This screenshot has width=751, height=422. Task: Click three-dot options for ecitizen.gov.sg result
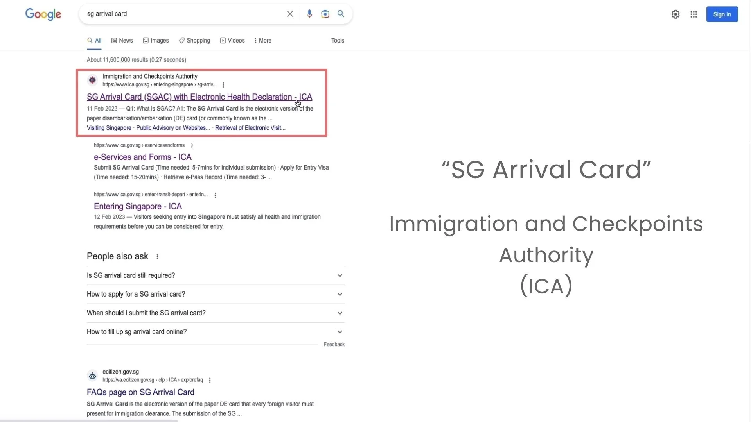pyautogui.click(x=210, y=380)
